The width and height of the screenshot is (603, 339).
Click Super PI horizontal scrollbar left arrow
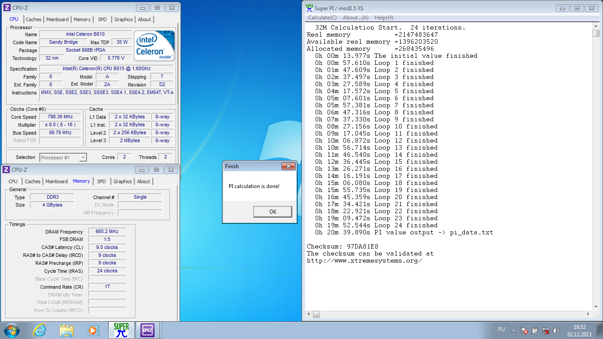click(309, 315)
